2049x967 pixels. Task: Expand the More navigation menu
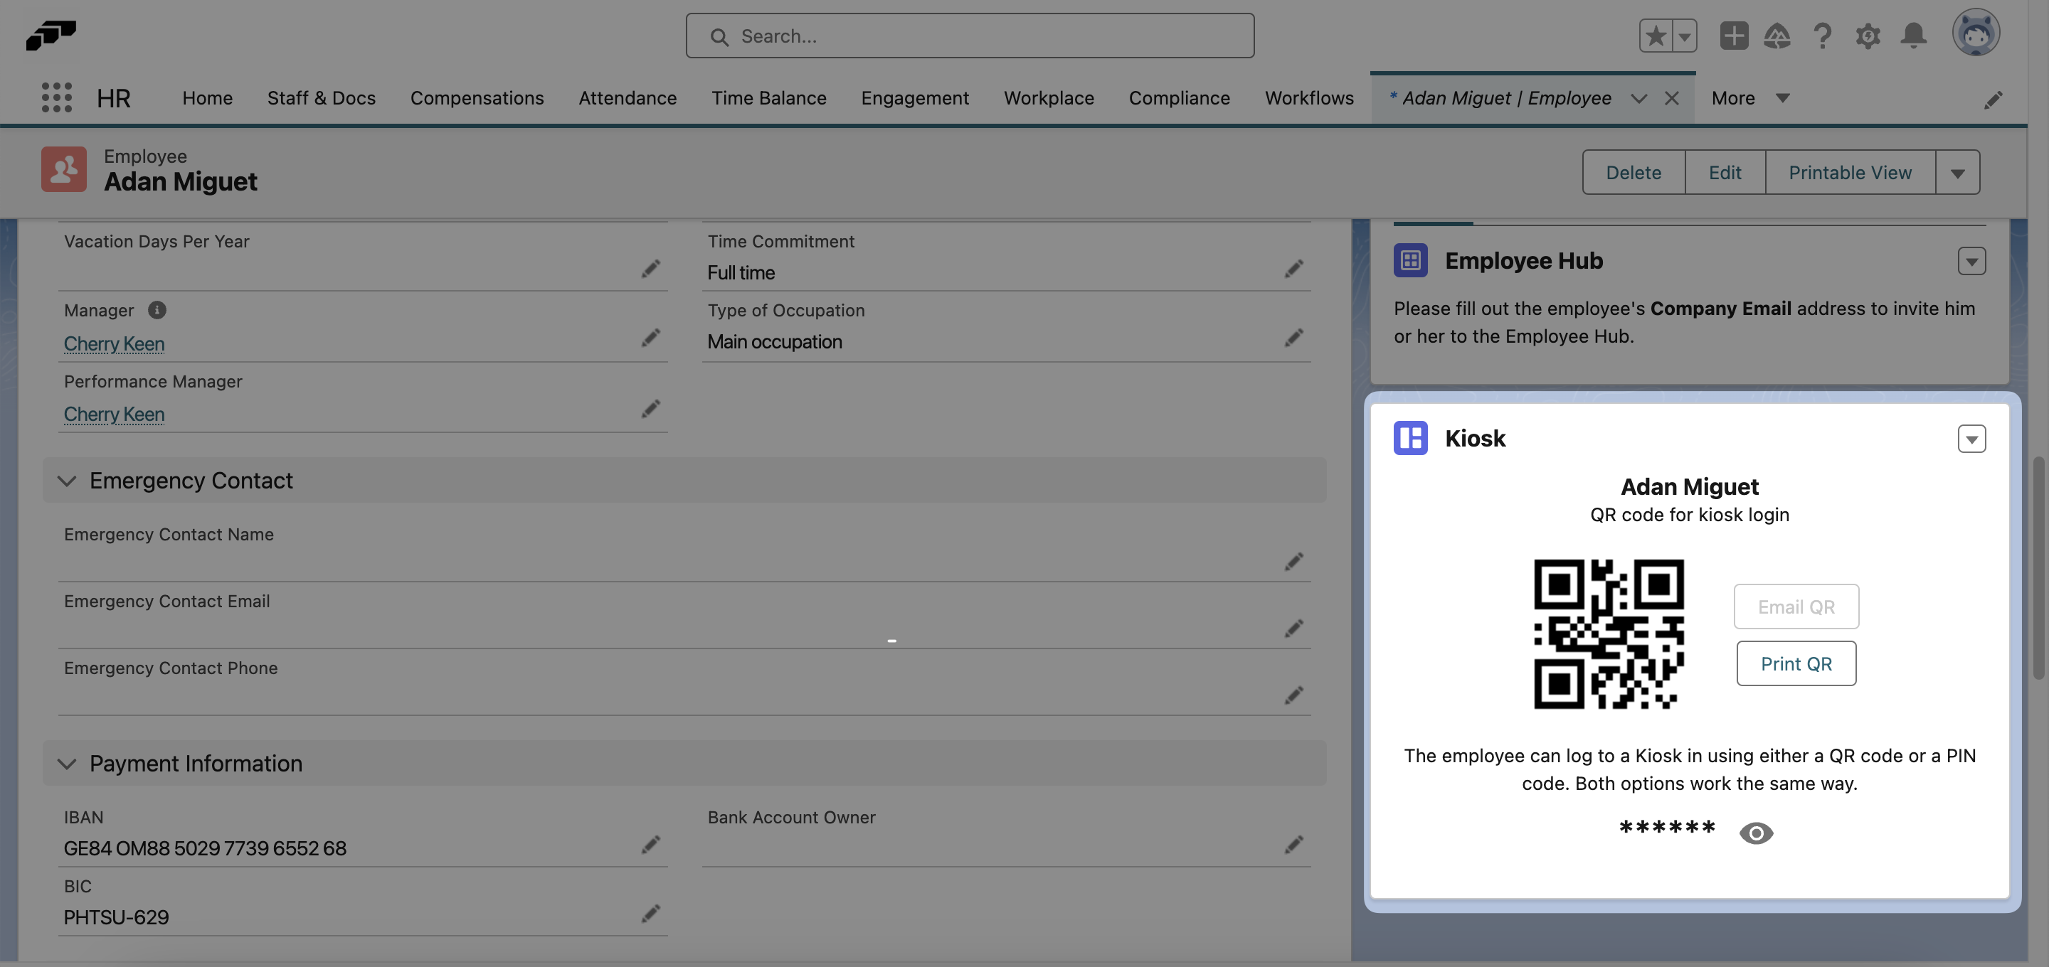1750,98
